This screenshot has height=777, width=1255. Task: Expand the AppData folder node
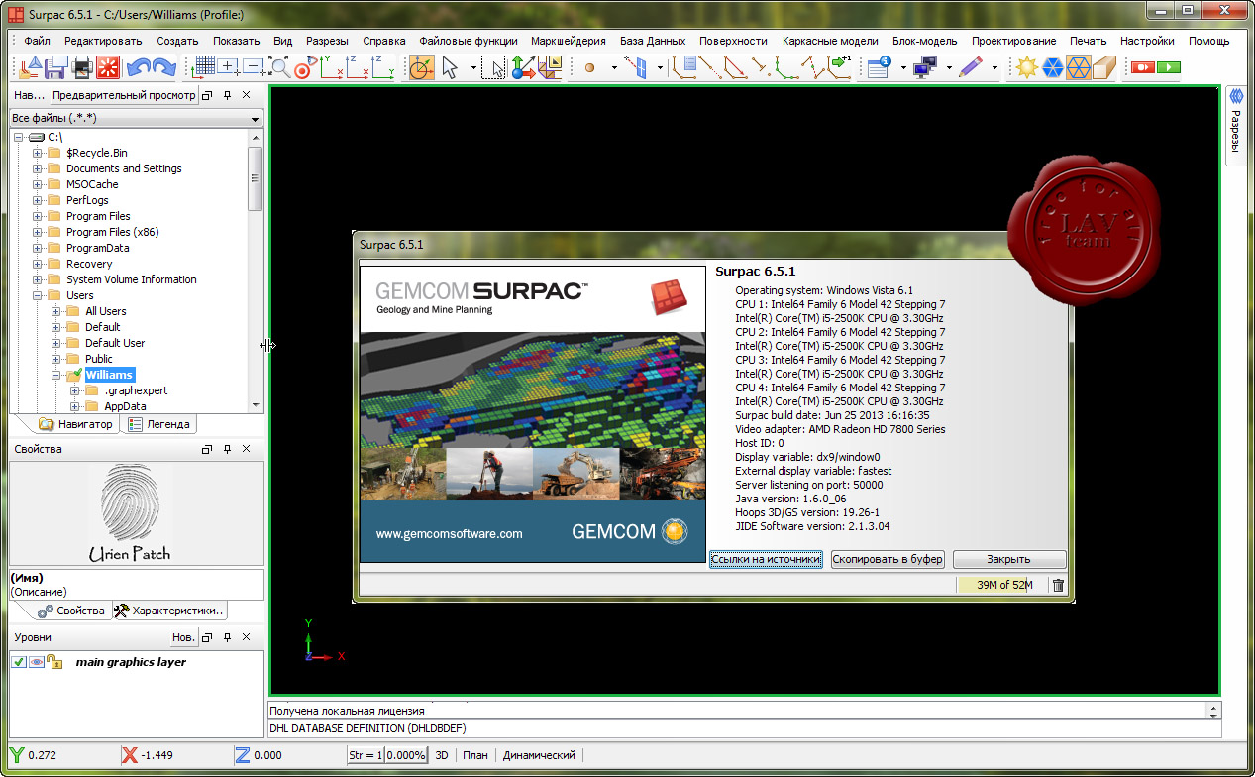pos(75,406)
